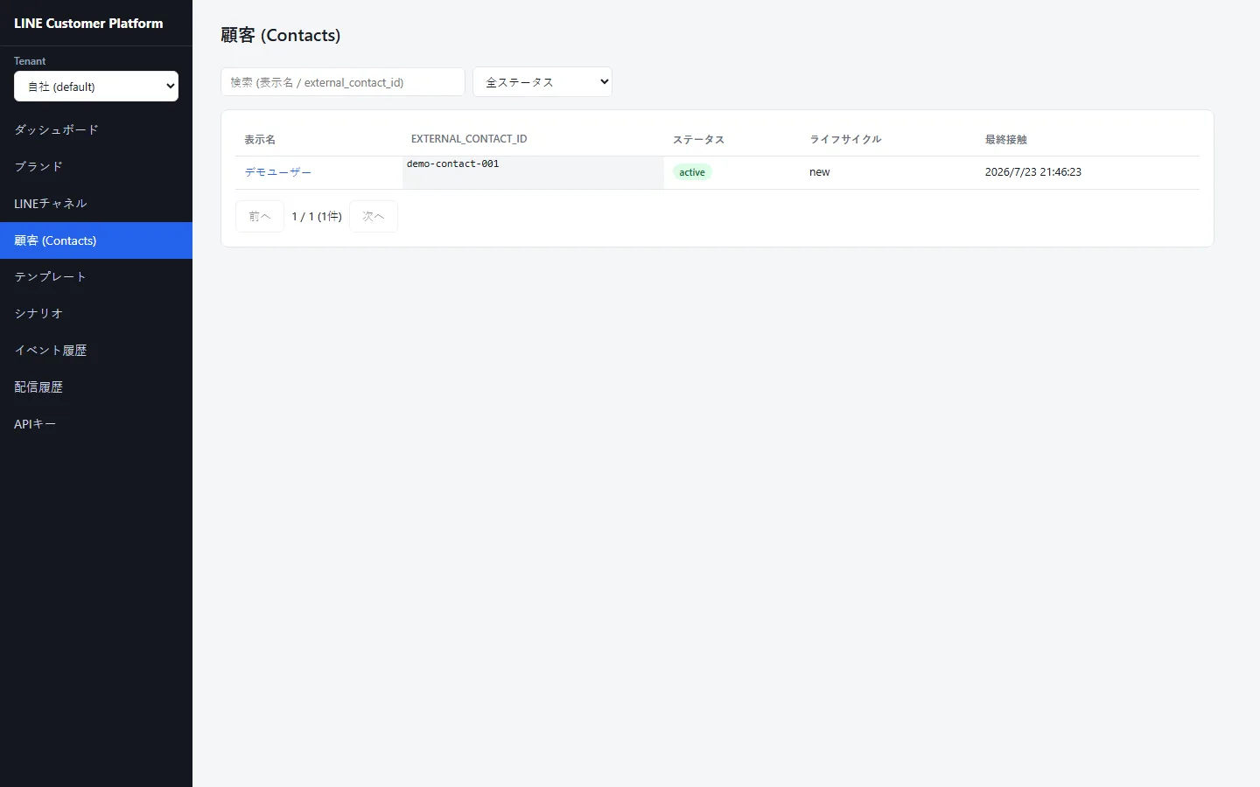Click the 2026/7/23 21:46:23 timestamp
The height and width of the screenshot is (787, 1260).
coord(1033,172)
